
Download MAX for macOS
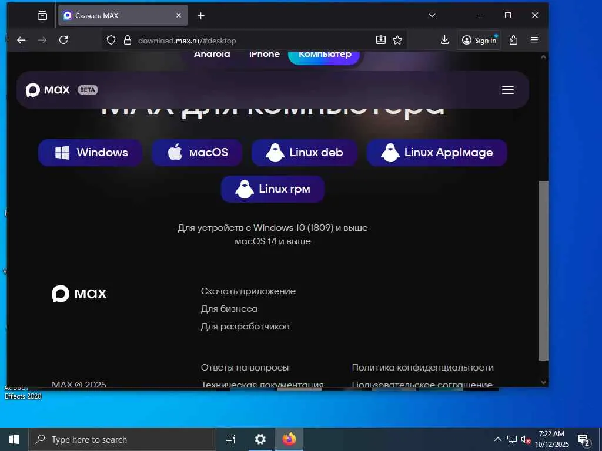tap(197, 152)
